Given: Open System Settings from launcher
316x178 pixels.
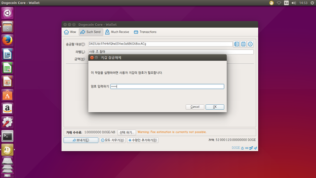Looking at the screenshot, I should coord(7,123).
